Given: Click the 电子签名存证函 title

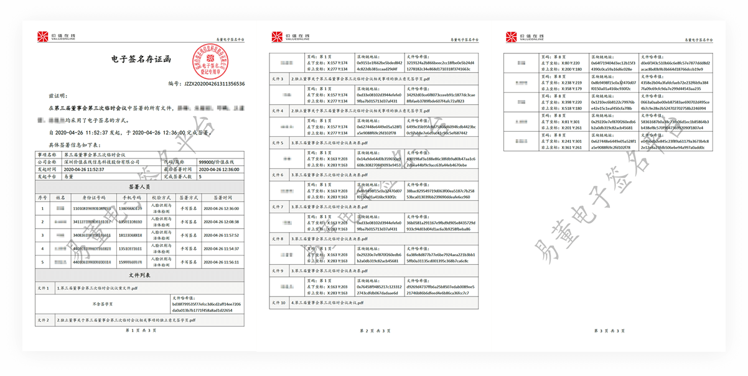Looking at the screenshot, I should [141, 59].
